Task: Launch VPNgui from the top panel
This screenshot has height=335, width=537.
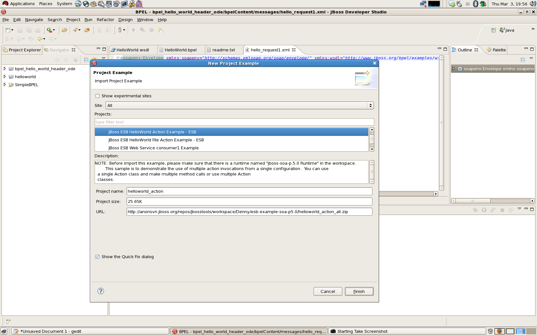Action: [x=78, y=4]
